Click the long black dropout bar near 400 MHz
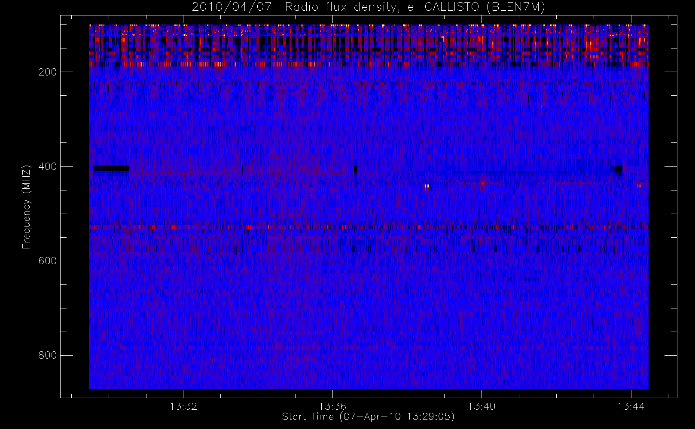Screen dimensions: 695x429 coord(111,168)
